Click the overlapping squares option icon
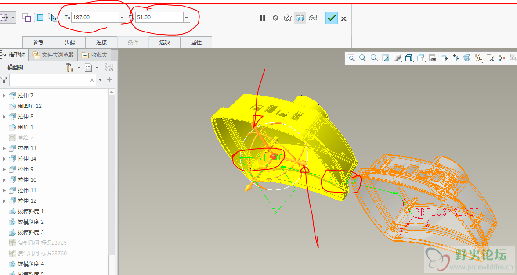 (26, 18)
